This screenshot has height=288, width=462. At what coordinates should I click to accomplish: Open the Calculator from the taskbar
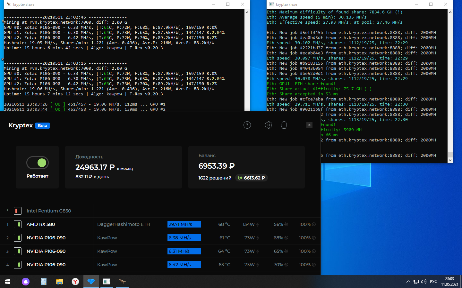(44, 282)
